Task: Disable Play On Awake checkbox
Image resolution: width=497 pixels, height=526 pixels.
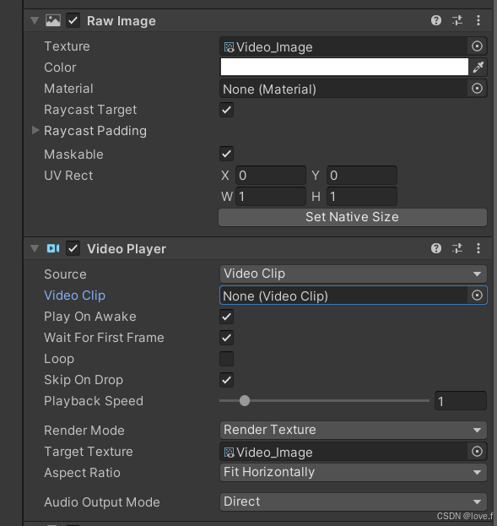Action: 227,317
